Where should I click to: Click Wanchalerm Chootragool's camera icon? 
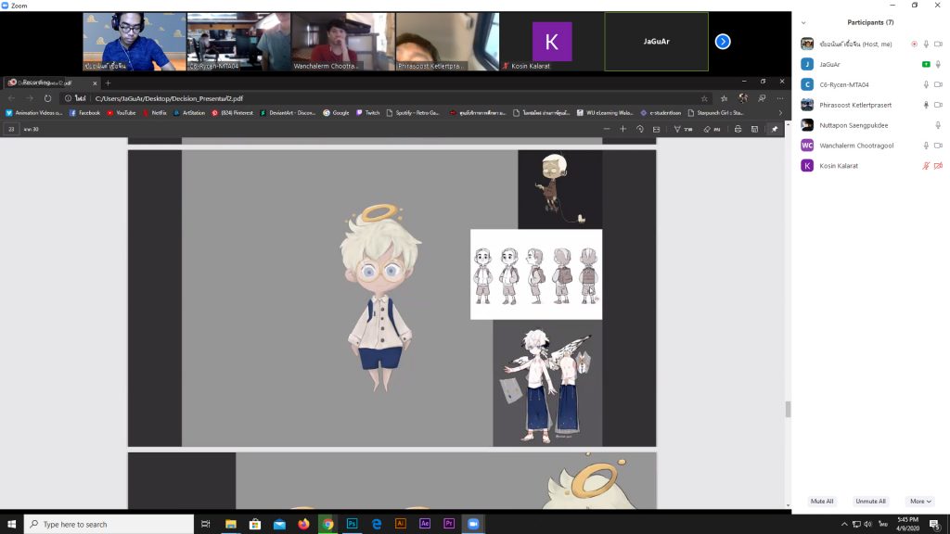point(938,146)
